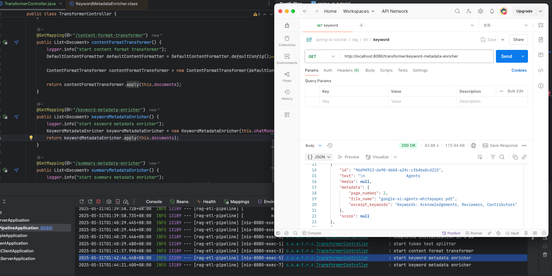This screenshot has width=552, height=276.
Task: Click Bulk Edit in Query Params
Action: point(515,91)
